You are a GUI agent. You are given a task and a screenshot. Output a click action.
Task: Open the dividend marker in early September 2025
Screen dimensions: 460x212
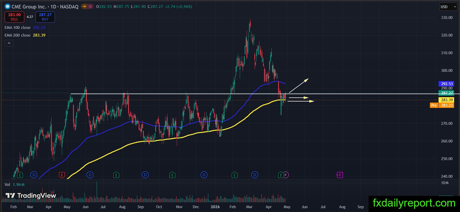145,175
